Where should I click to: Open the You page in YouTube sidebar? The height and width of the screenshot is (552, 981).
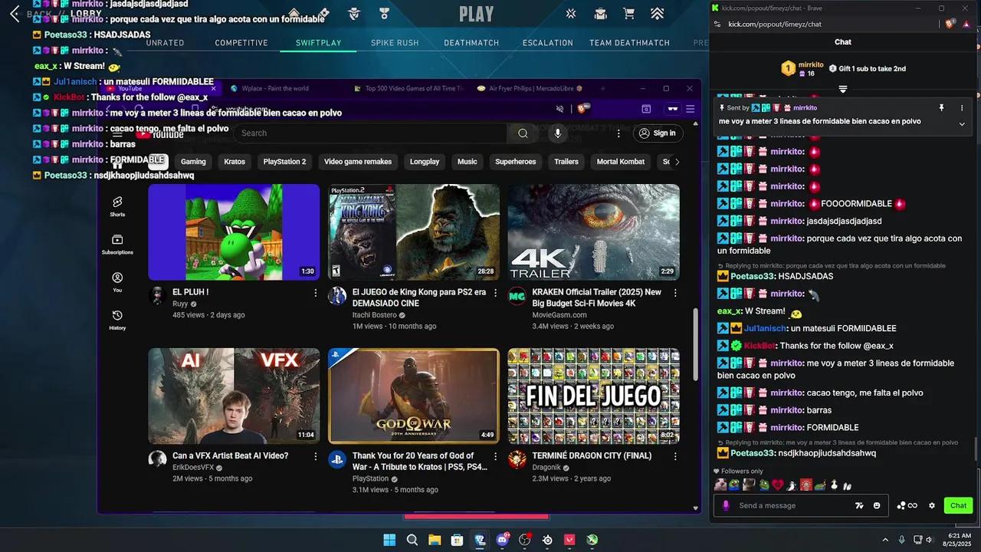click(117, 282)
